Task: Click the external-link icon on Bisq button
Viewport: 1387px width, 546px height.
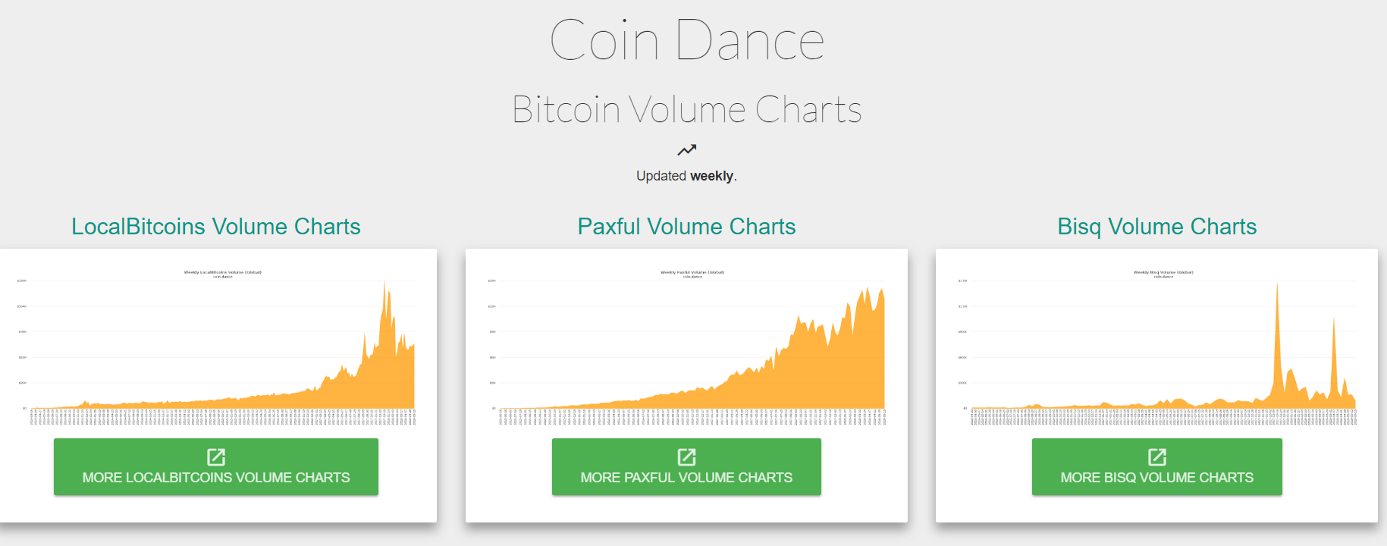Action: point(1157,457)
